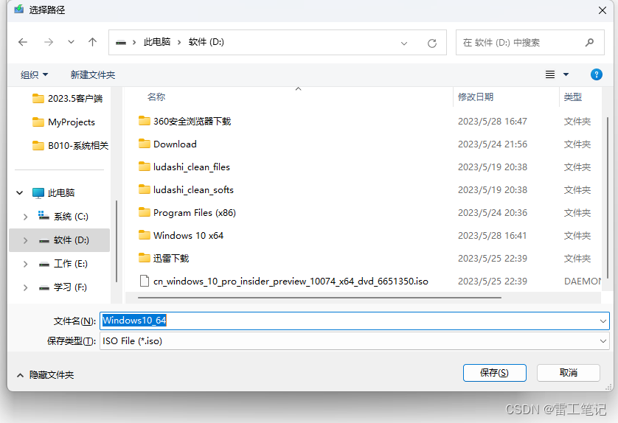Click the vertical scrollbar of file list
The width and height of the screenshot is (618, 423).
pyautogui.click(x=607, y=197)
